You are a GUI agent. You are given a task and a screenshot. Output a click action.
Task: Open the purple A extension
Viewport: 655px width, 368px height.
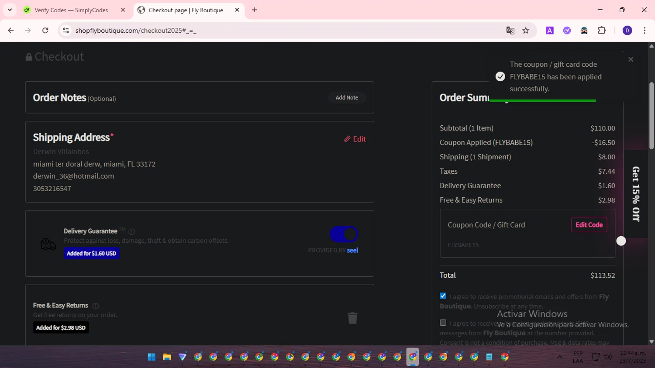(x=550, y=31)
